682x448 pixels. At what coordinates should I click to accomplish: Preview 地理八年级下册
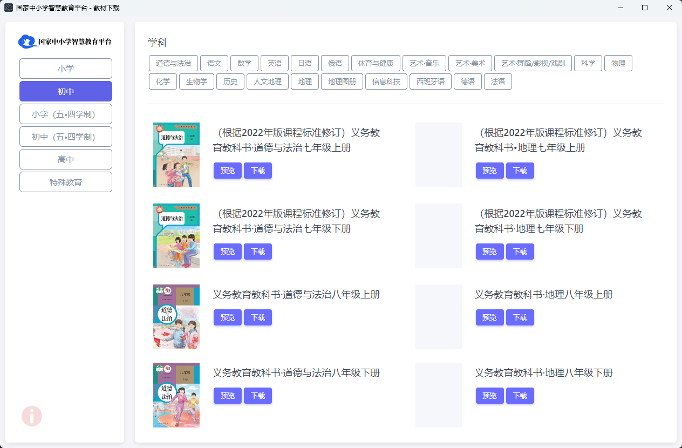tap(490, 396)
